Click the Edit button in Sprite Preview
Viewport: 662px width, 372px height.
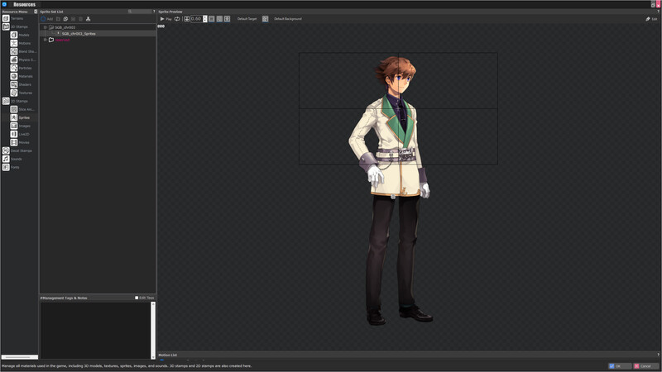pyautogui.click(x=651, y=19)
